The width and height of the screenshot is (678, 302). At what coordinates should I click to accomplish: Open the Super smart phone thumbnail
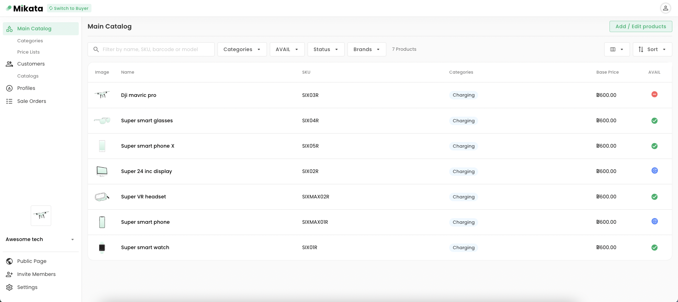coord(102,222)
